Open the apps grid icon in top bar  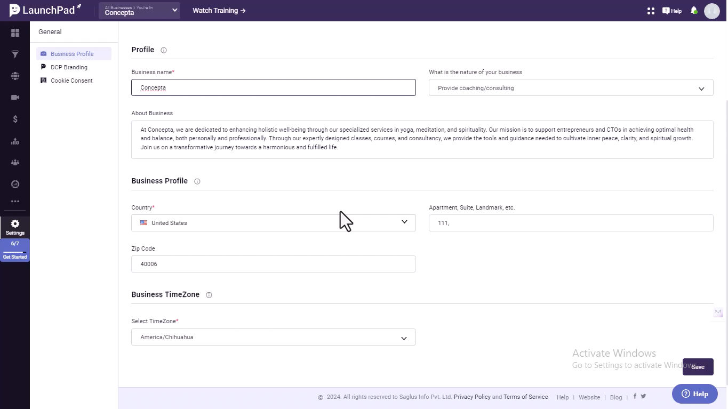point(651,11)
